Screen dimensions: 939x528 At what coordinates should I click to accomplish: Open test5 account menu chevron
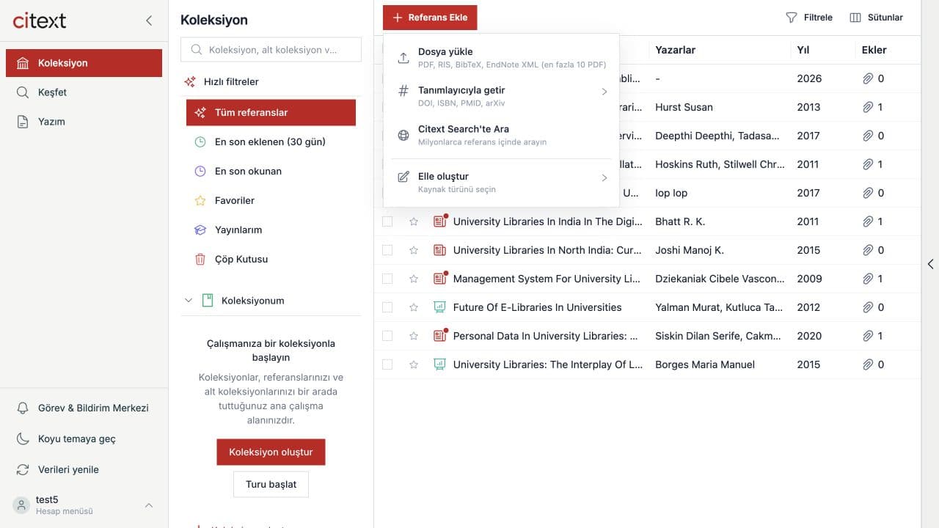(x=149, y=505)
